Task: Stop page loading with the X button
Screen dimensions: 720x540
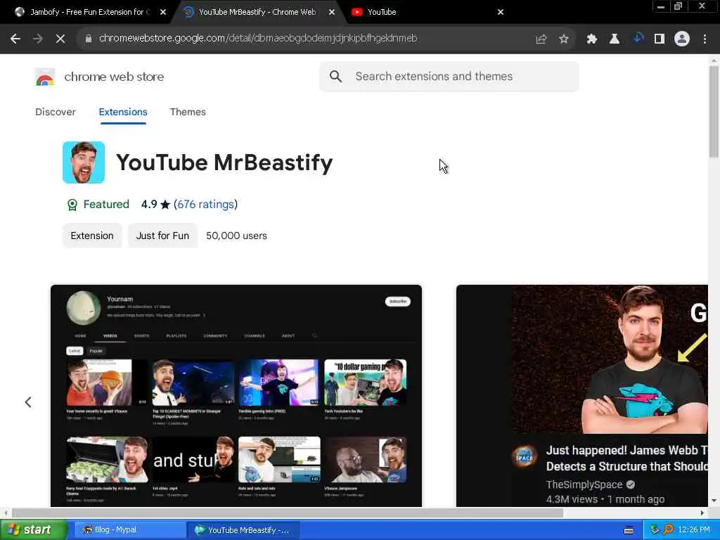Action: coord(60,39)
